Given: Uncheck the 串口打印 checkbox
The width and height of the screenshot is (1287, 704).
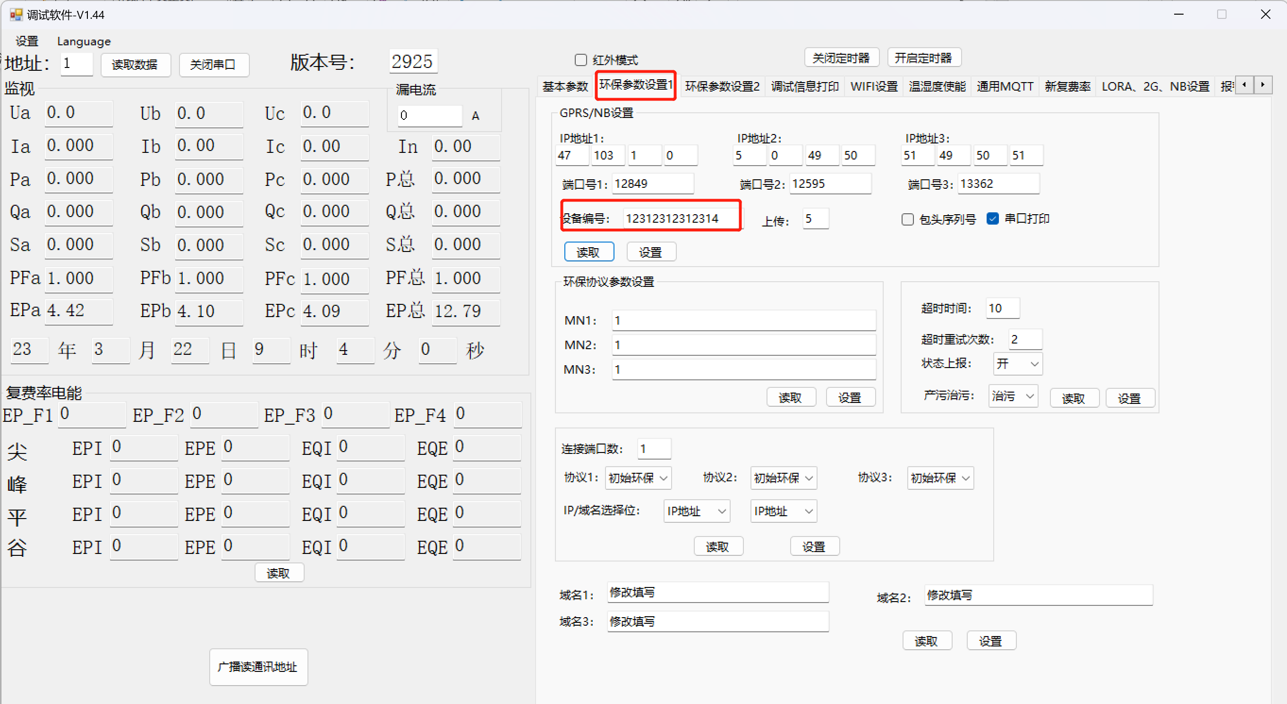Looking at the screenshot, I should pyautogui.click(x=993, y=218).
